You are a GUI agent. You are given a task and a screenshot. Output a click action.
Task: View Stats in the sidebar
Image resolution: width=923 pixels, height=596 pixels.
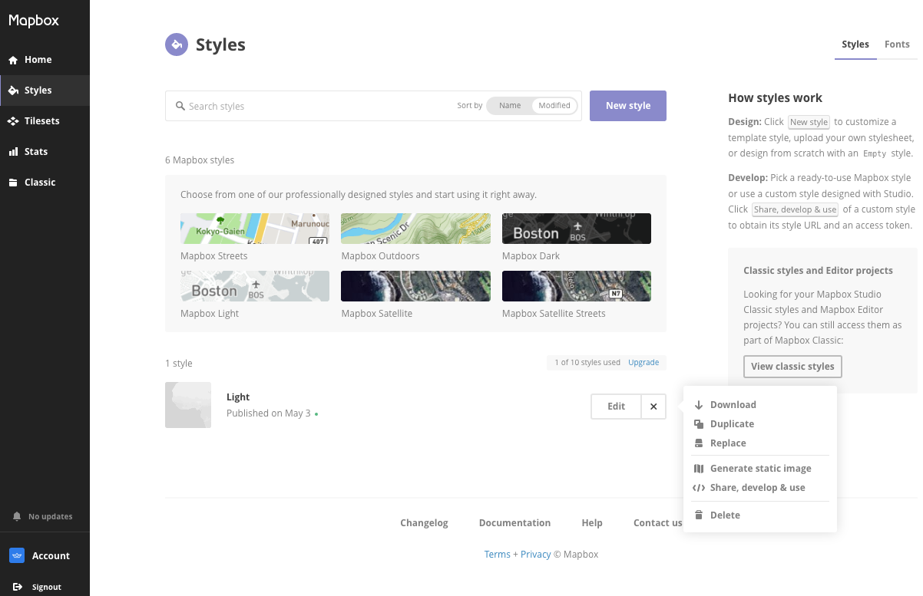[x=35, y=151]
